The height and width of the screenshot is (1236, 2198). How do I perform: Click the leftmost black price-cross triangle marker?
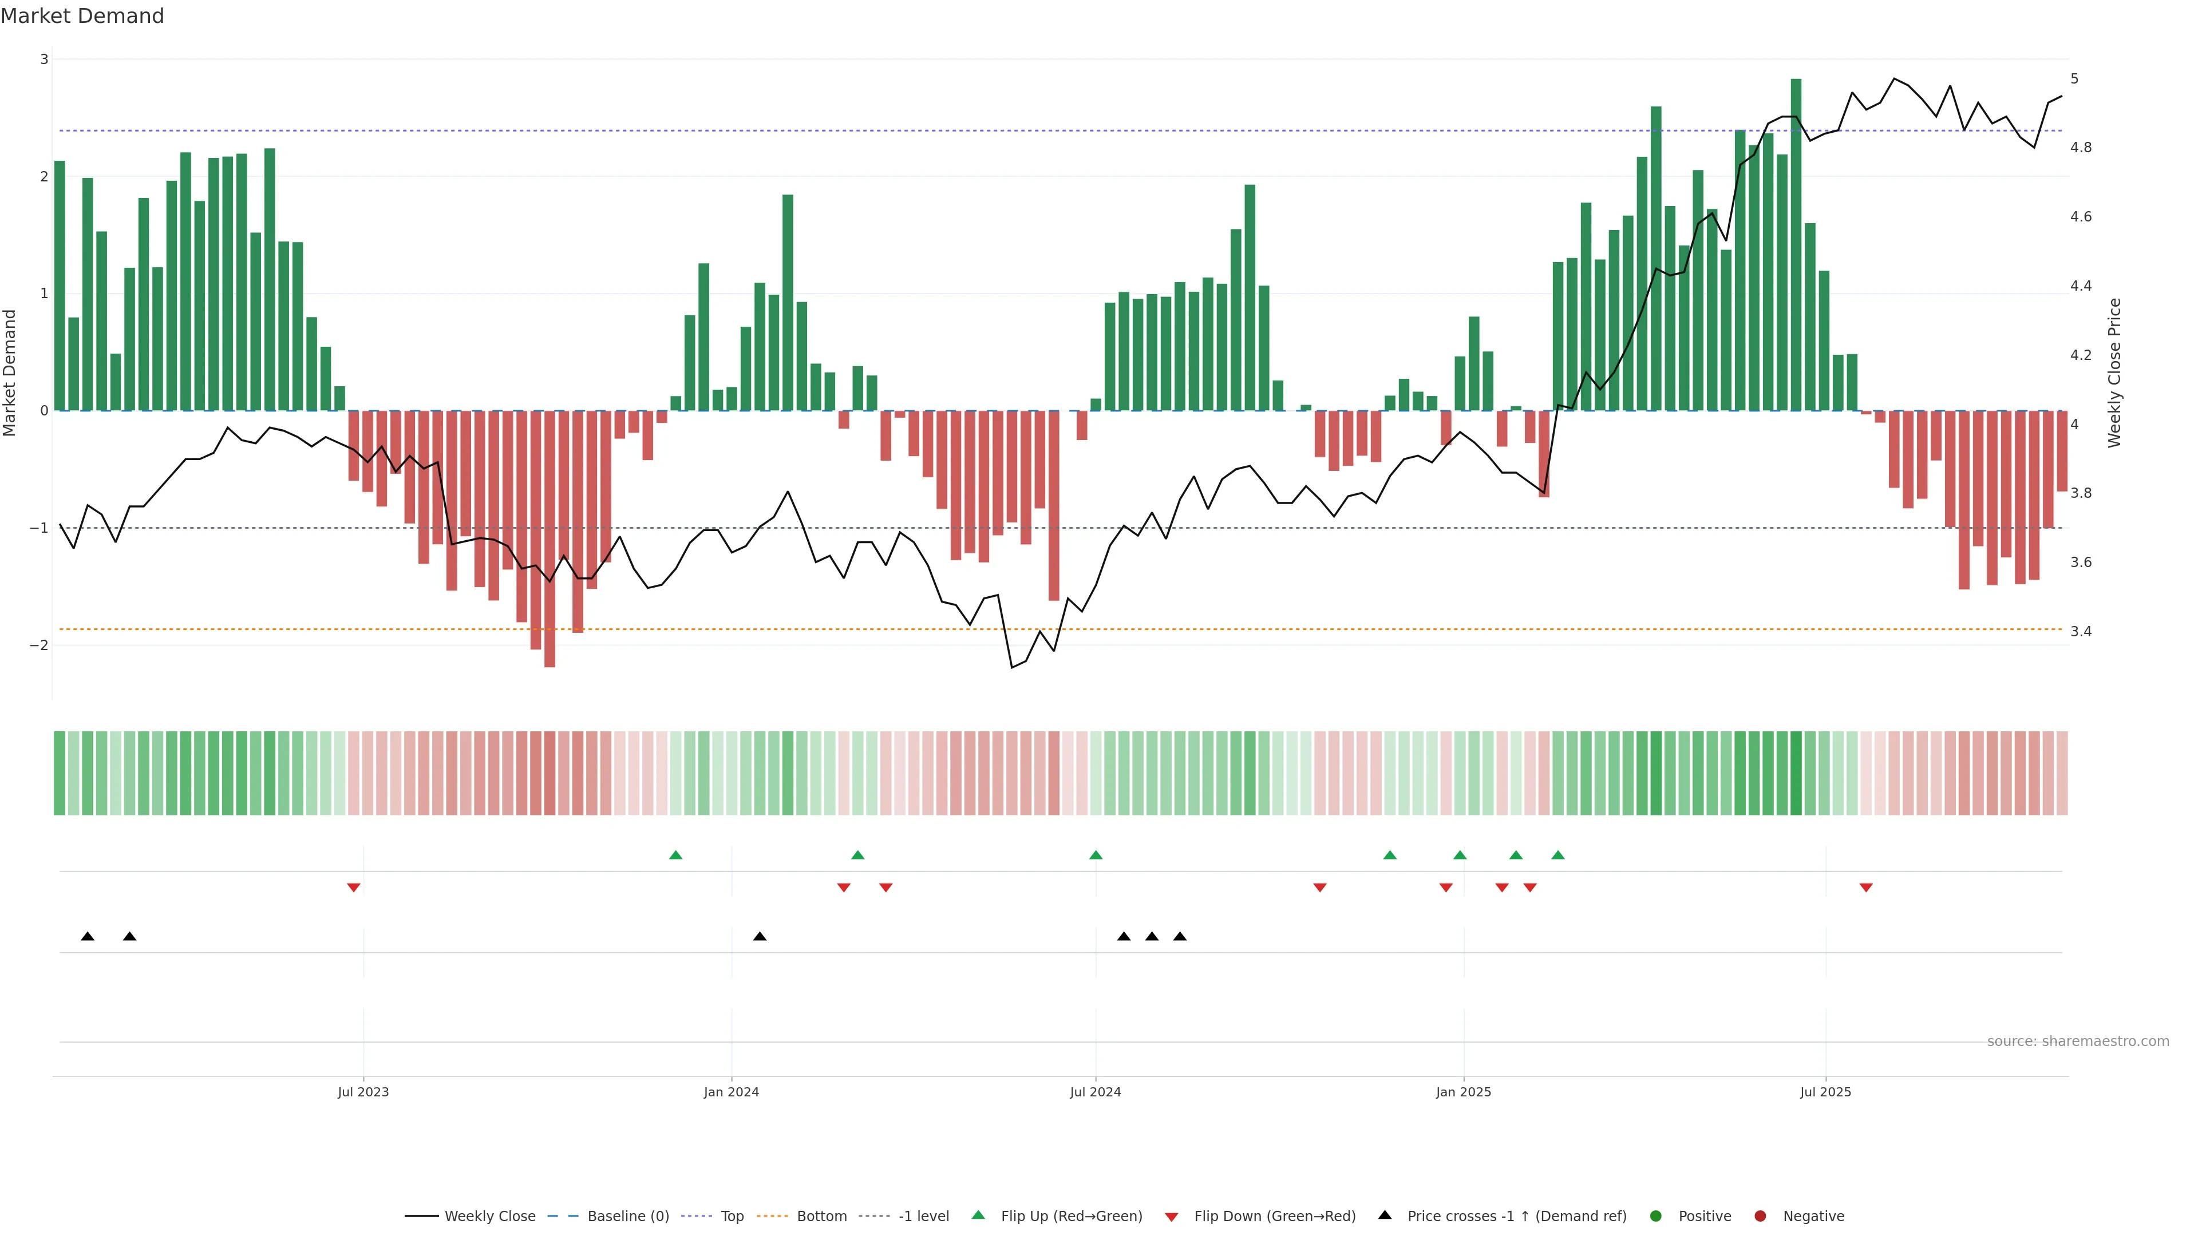(87, 936)
